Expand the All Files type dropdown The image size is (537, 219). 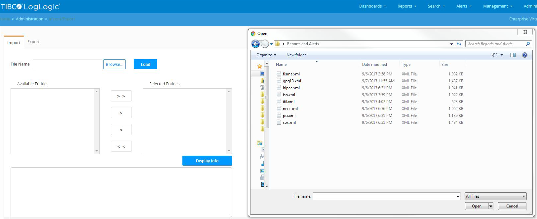[x=495, y=196]
